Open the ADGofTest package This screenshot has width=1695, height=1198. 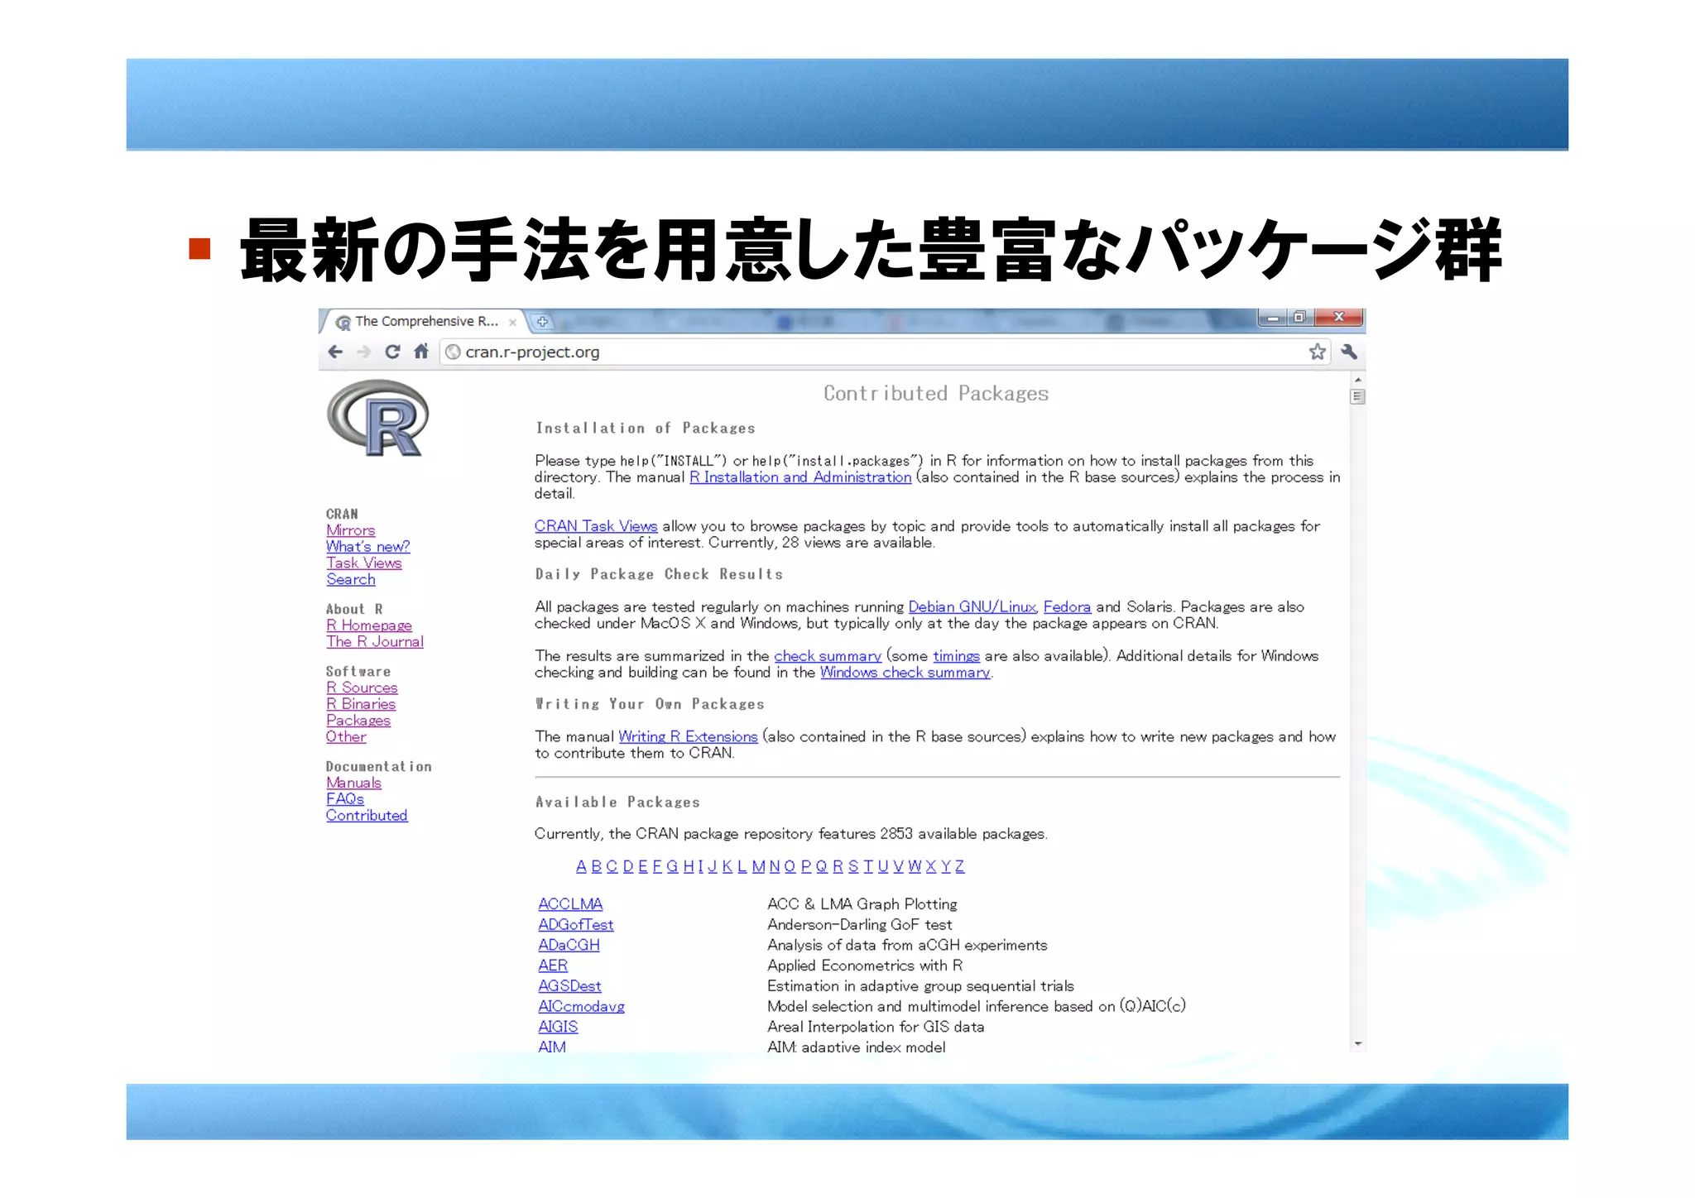point(576,925)
